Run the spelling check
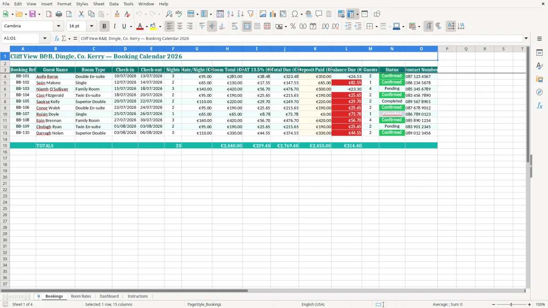 pyautogui.click(x=179, y=14)
